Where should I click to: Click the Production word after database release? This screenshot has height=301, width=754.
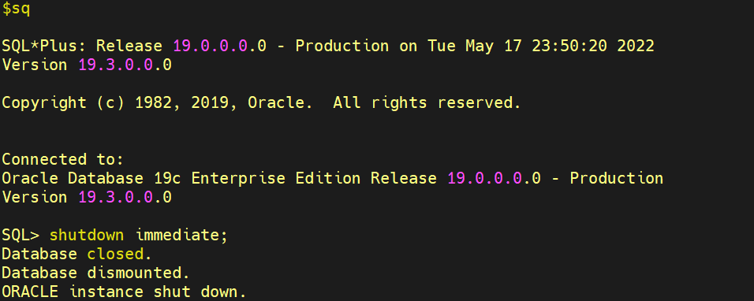(617, 178)
